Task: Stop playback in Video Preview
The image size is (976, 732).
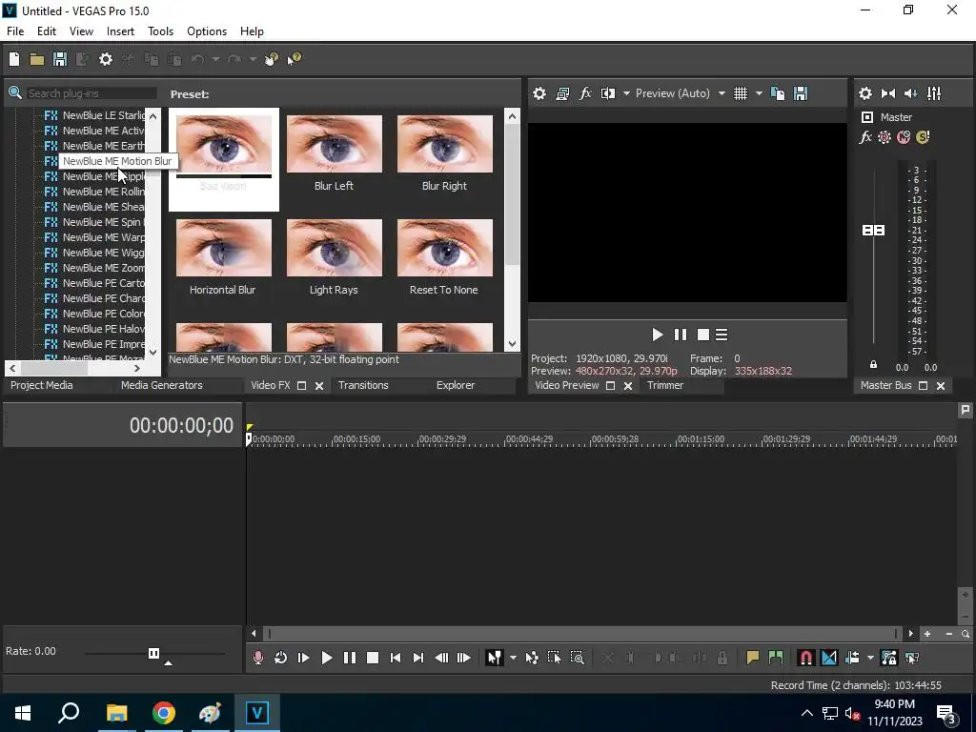Action: (x=703, y=335)
